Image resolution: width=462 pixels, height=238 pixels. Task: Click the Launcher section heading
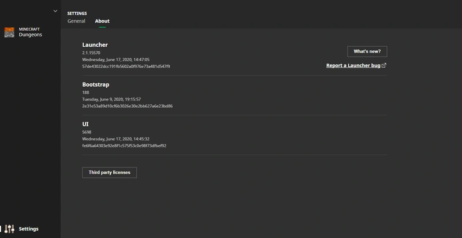95,45
